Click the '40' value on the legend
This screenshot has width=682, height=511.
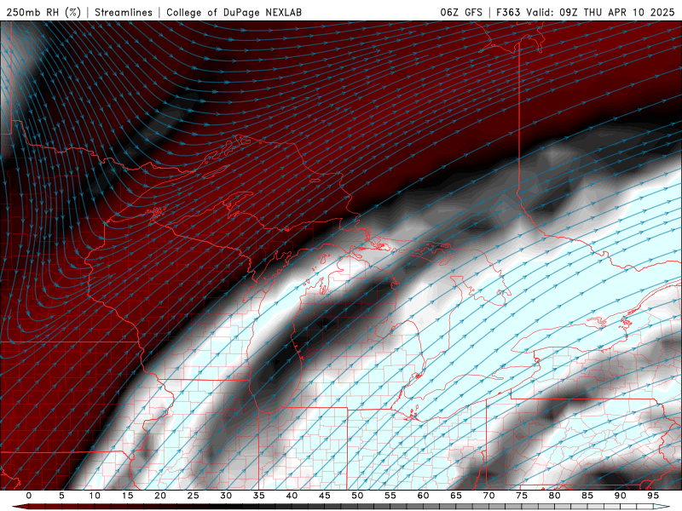[292, 496]
